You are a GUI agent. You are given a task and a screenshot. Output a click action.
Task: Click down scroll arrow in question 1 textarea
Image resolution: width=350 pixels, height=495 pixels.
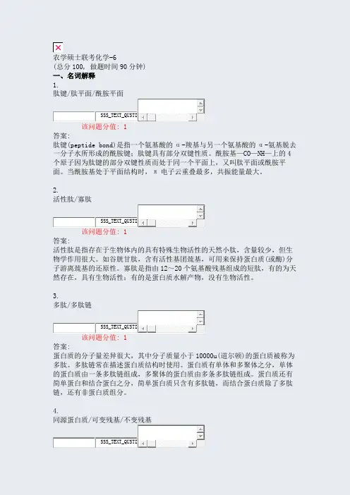point(200,110)
